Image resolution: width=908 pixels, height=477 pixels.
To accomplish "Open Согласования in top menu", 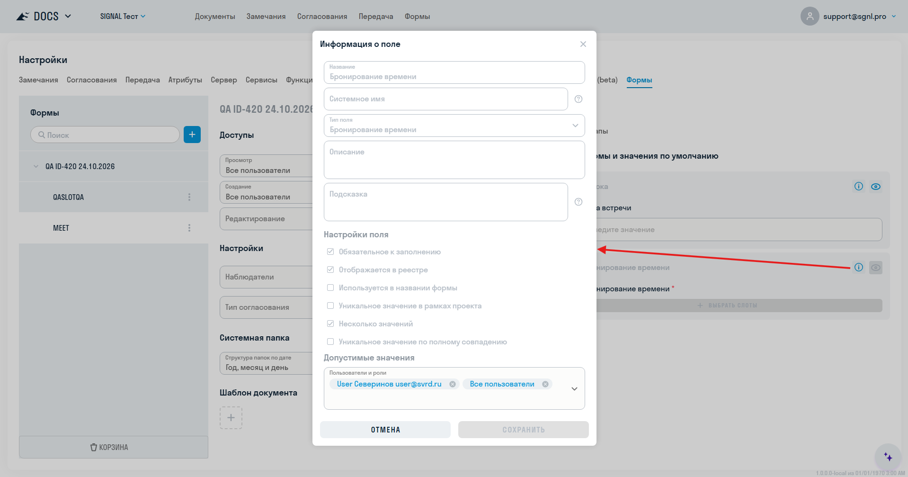I will tap(322, 16).
